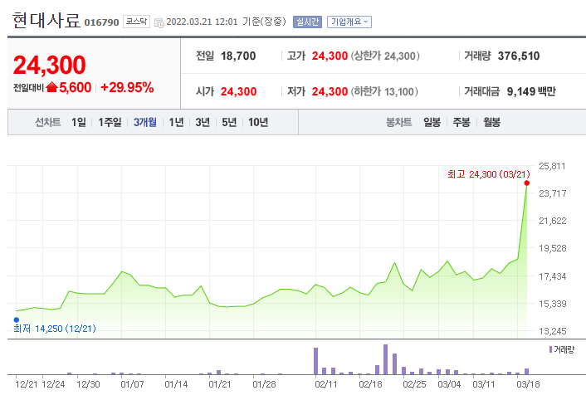Screen dimensions: 586x400
Task: Click the red up-arrow price change icon
Action: (x=51, y=87)
